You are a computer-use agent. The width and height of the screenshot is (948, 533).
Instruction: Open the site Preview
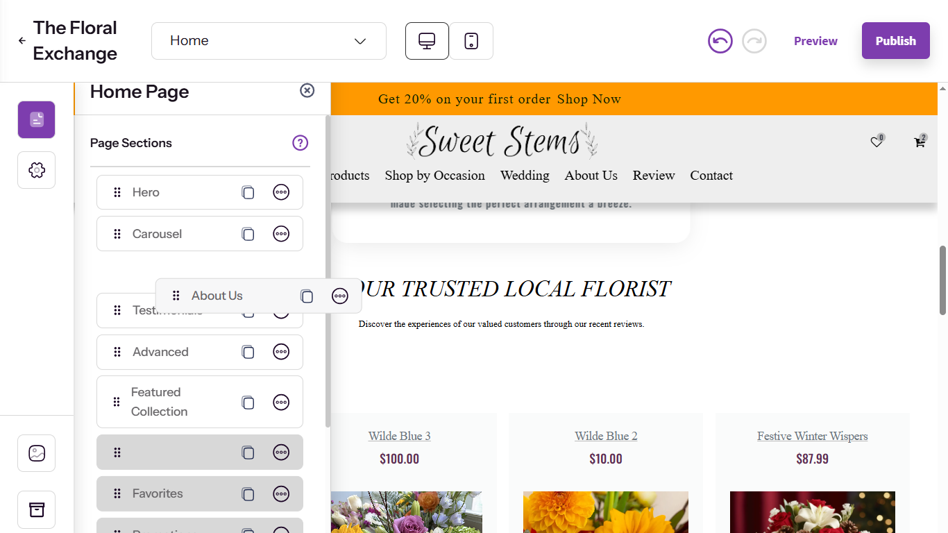[815, 41]
